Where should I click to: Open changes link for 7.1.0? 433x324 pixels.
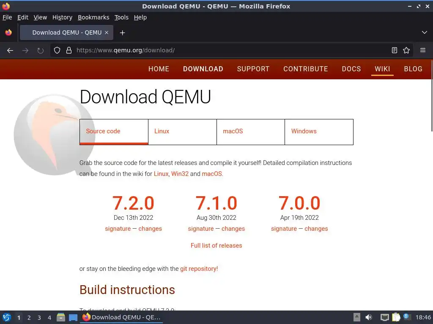(x=233, y=229)
